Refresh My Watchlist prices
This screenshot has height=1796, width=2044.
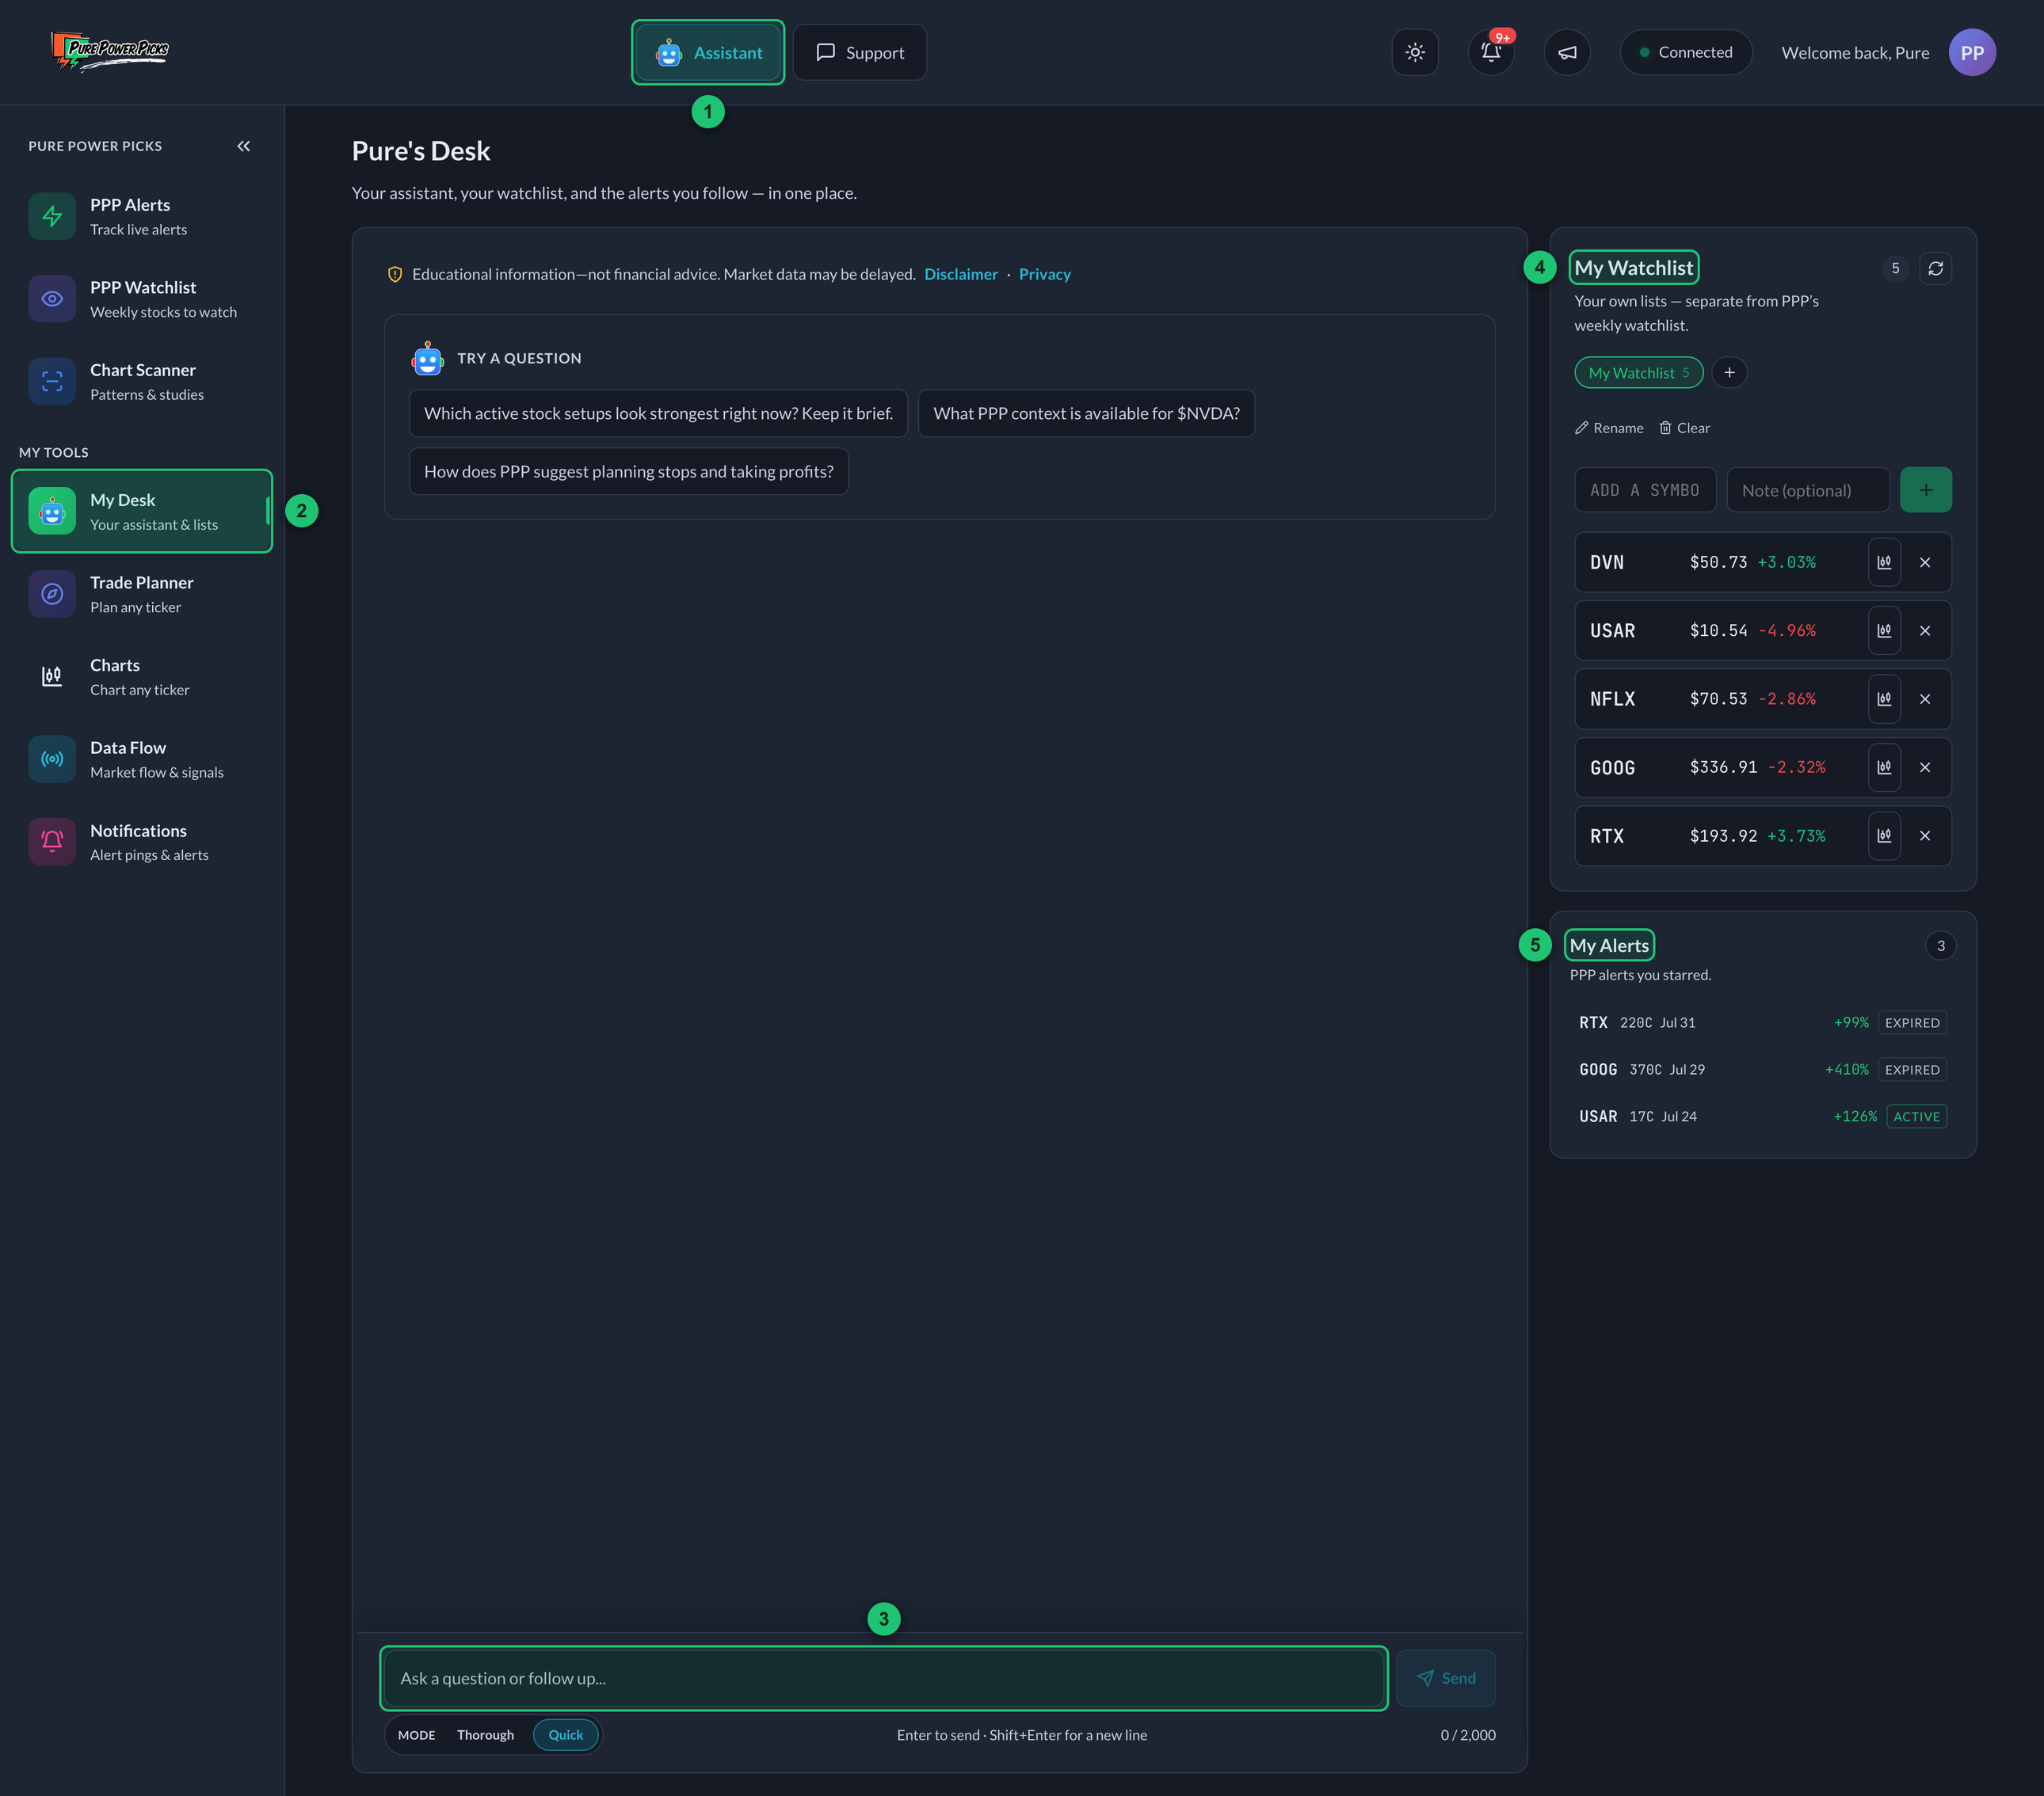pyautogui.click(x=1935, y=268)
